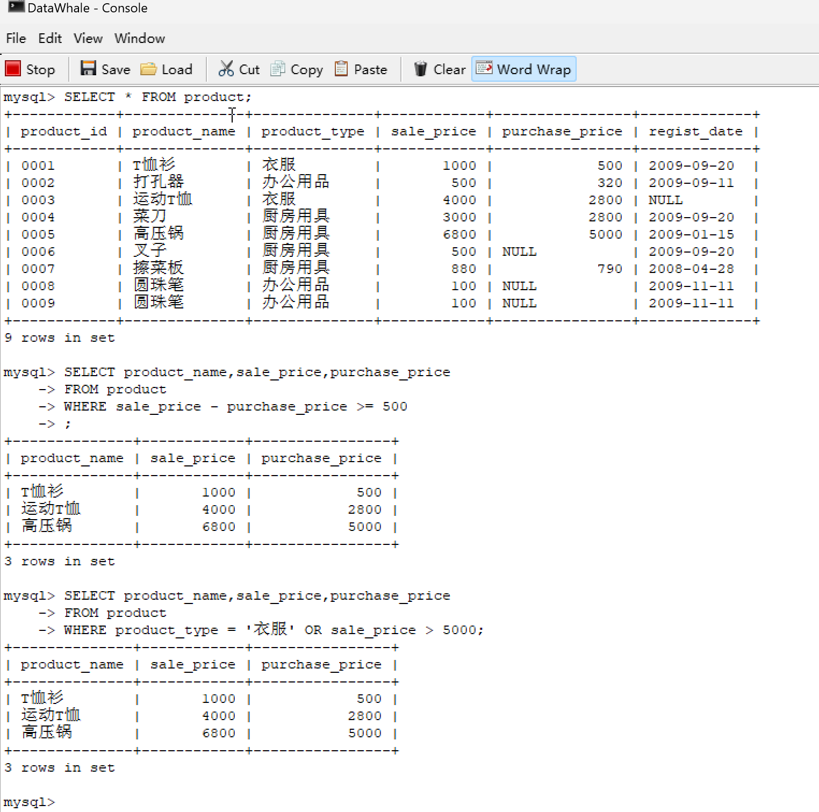Select product id 0007
819x812 pixels.
click(38, 269)
